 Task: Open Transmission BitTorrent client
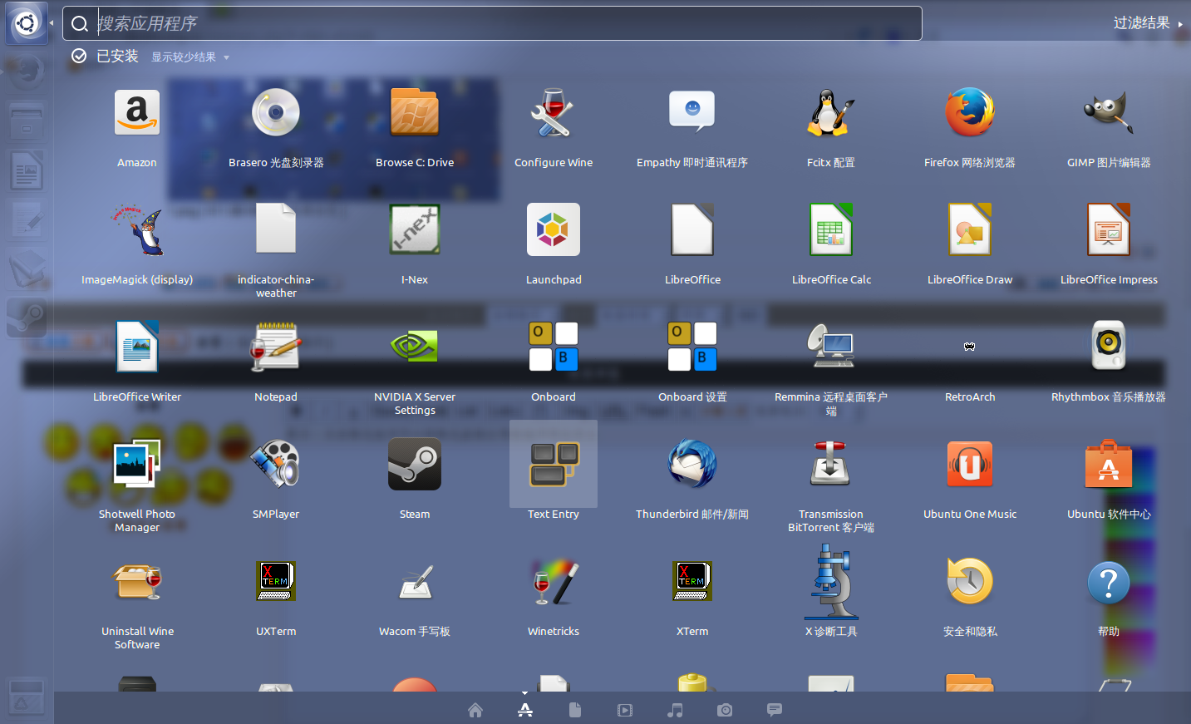coord(831,465)
